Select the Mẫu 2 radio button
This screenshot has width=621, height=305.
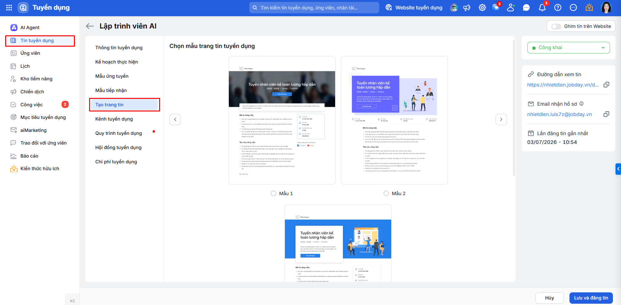click(x=386, y=193)
